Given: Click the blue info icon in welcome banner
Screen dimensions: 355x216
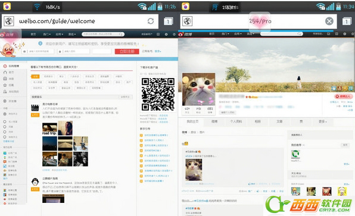Looking at the screenshot, I should (x=41, y=43).
